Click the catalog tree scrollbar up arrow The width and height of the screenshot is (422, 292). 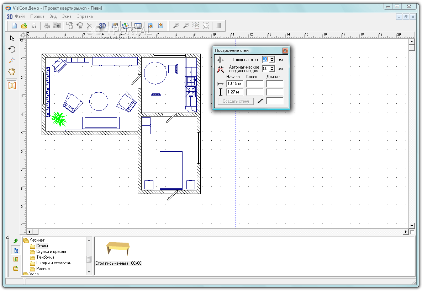coord(89,240)
